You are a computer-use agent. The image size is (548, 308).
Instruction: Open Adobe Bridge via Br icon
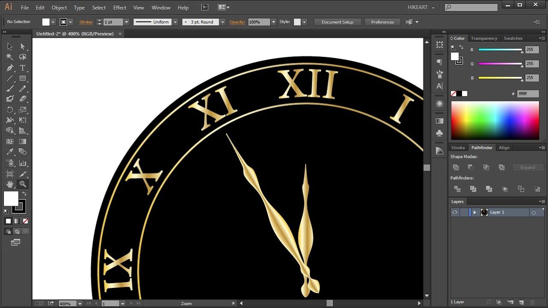point(204,7)
